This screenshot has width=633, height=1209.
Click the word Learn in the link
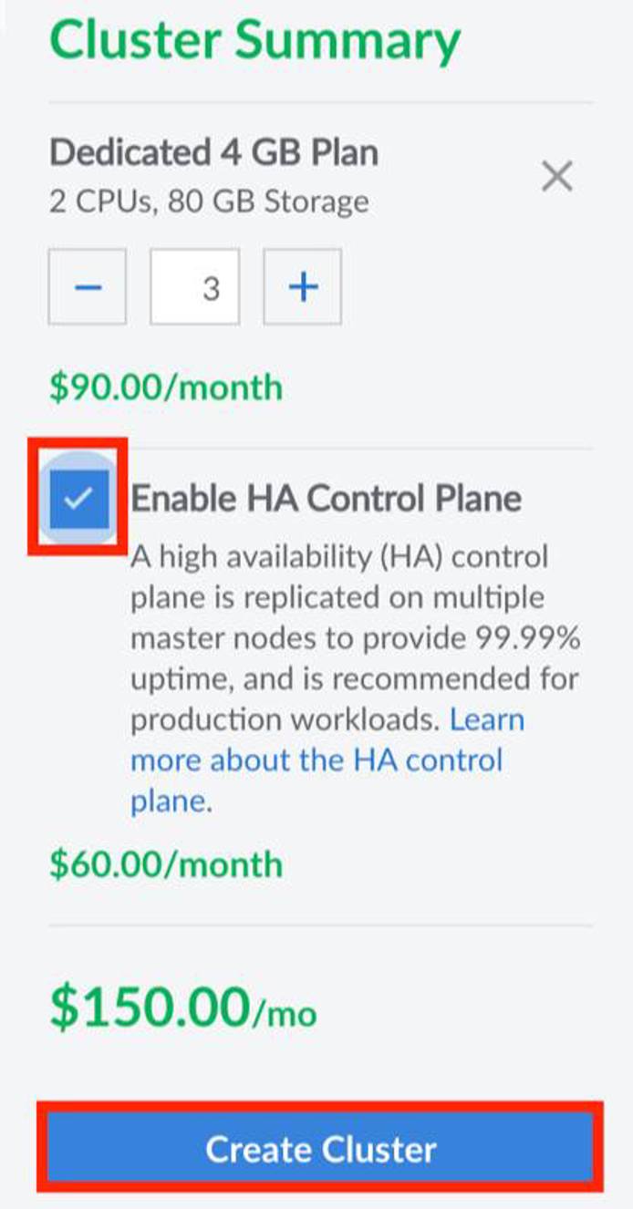[x=487, y=719]
